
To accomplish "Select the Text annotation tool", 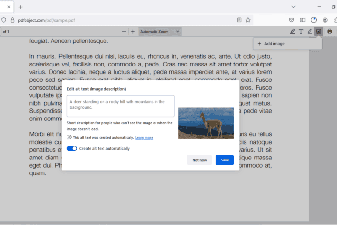I will coord(301,32).
